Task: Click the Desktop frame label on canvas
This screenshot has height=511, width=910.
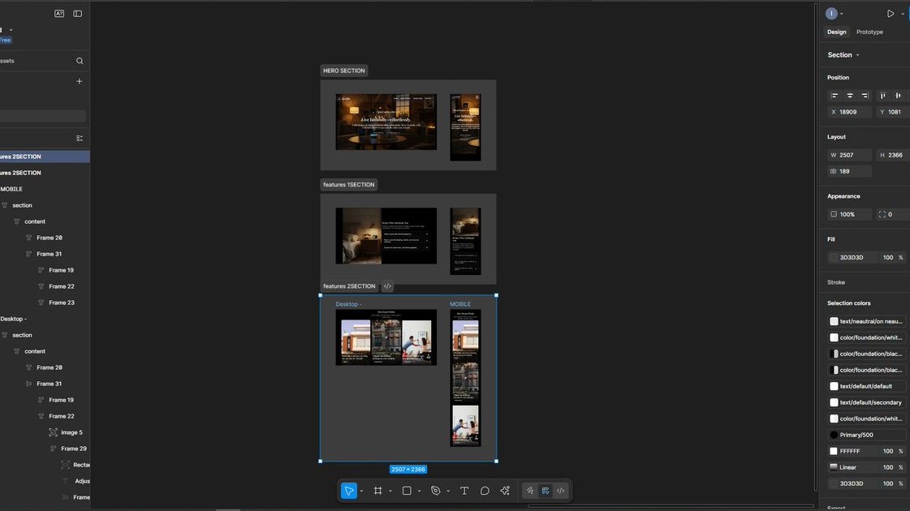Action: 348,304
